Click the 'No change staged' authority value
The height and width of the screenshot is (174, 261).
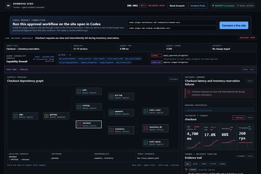[221, 49]
